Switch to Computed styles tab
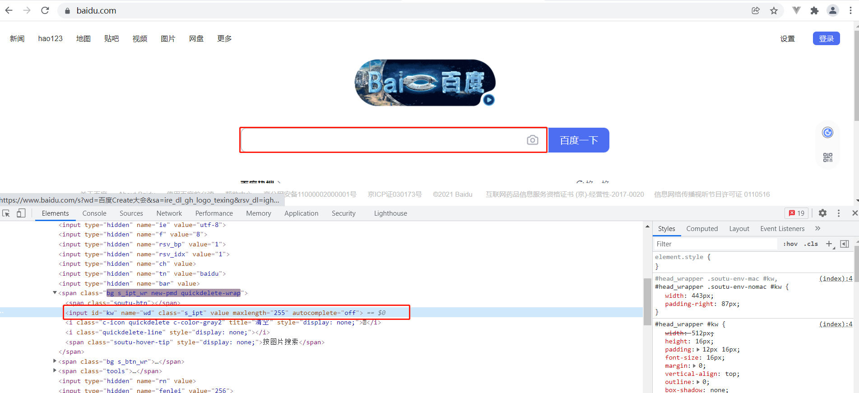This screenshot has width=859, height=393. coord(702,229)
